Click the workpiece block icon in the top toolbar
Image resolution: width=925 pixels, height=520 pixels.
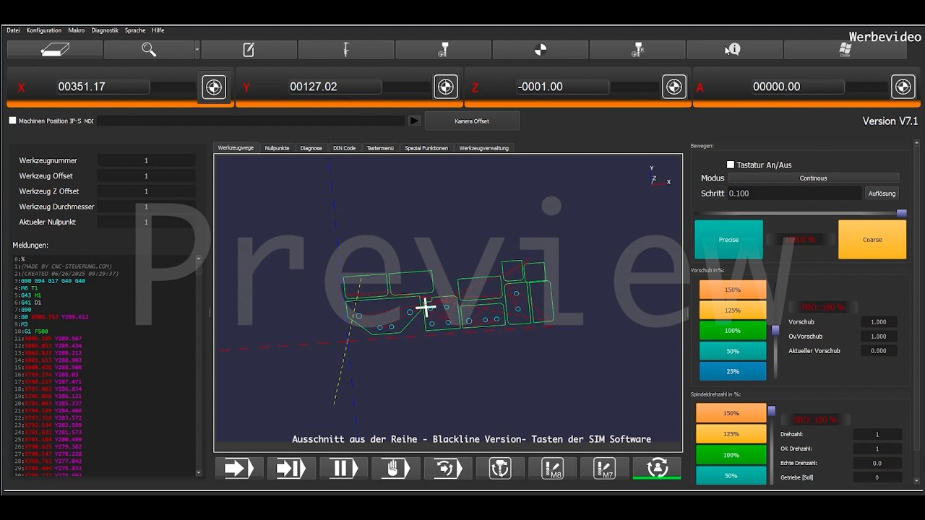pyautogui.click(x=55, y=49)
